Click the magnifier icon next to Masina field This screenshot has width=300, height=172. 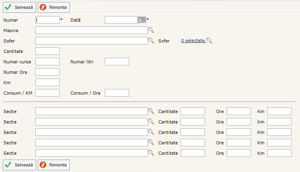[x=151, y=30]
